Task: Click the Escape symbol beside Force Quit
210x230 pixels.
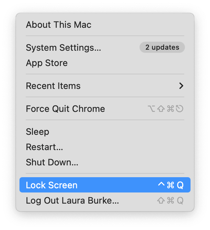Action: tap(179, 109)
